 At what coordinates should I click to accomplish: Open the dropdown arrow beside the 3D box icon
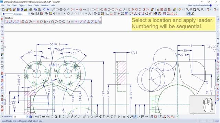pos(183,10)
